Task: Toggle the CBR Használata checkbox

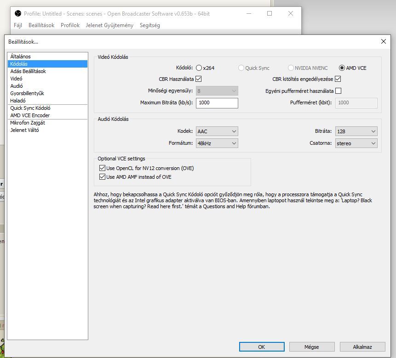Action: (x=199, y=79)
